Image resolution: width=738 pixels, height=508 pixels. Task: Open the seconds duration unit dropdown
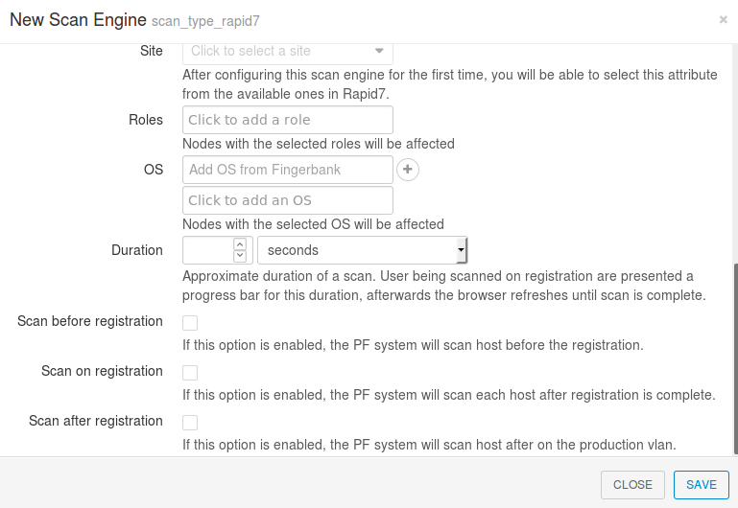(x=363, y=250)
